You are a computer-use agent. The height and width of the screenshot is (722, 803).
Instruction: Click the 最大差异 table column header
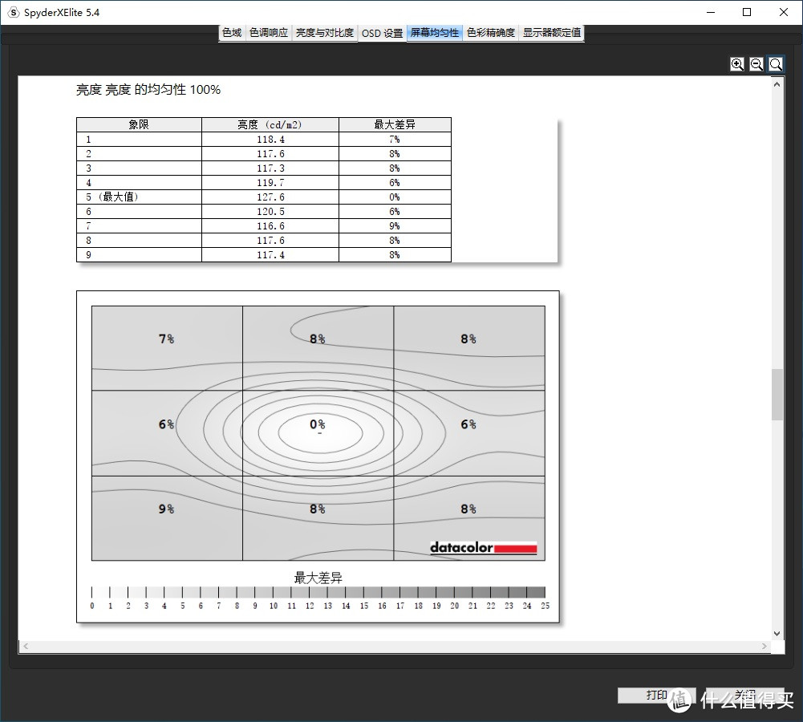[395, 124]
